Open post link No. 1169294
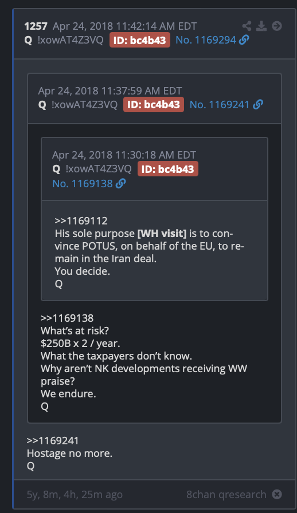This screenshot has height=513, width=297. 206,40
